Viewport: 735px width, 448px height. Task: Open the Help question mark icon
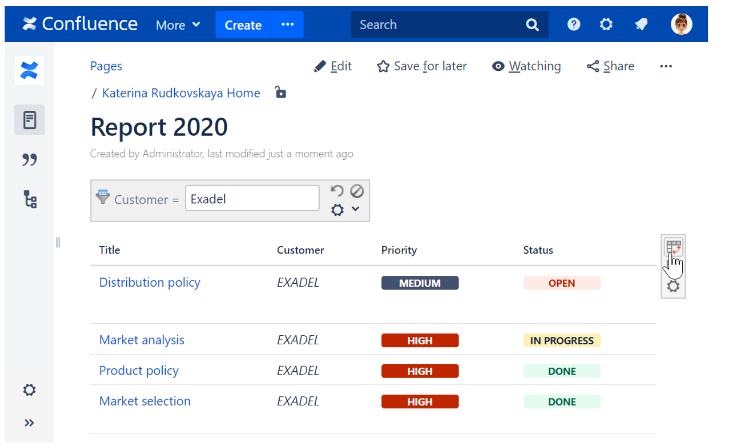[573, 25]
